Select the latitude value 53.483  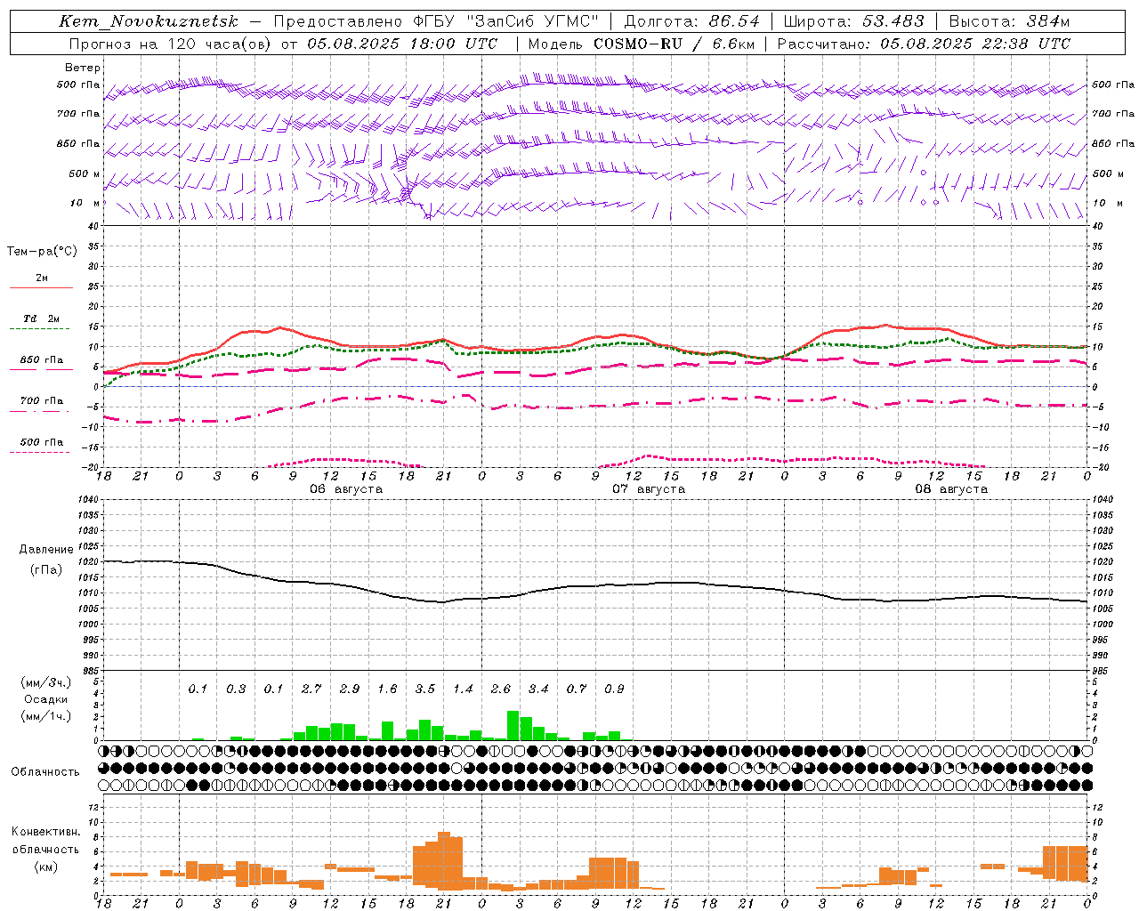(893, 21)
